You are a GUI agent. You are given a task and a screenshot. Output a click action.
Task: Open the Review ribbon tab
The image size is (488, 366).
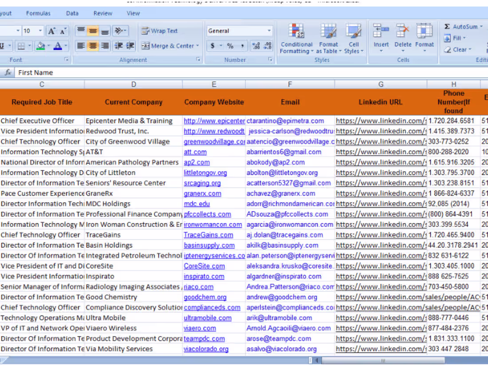102,13
